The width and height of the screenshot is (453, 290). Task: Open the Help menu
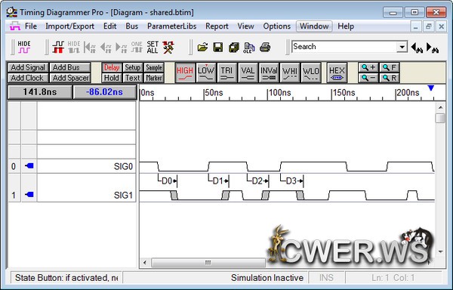pyautogui.click(x=346, y=26)
